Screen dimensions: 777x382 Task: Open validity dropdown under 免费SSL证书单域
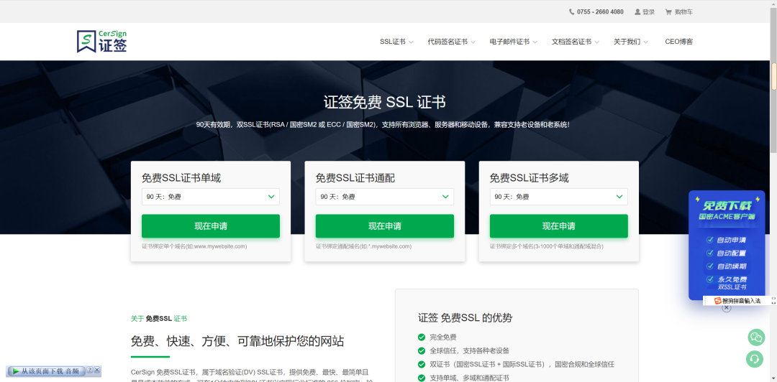[x=211, y=197]
